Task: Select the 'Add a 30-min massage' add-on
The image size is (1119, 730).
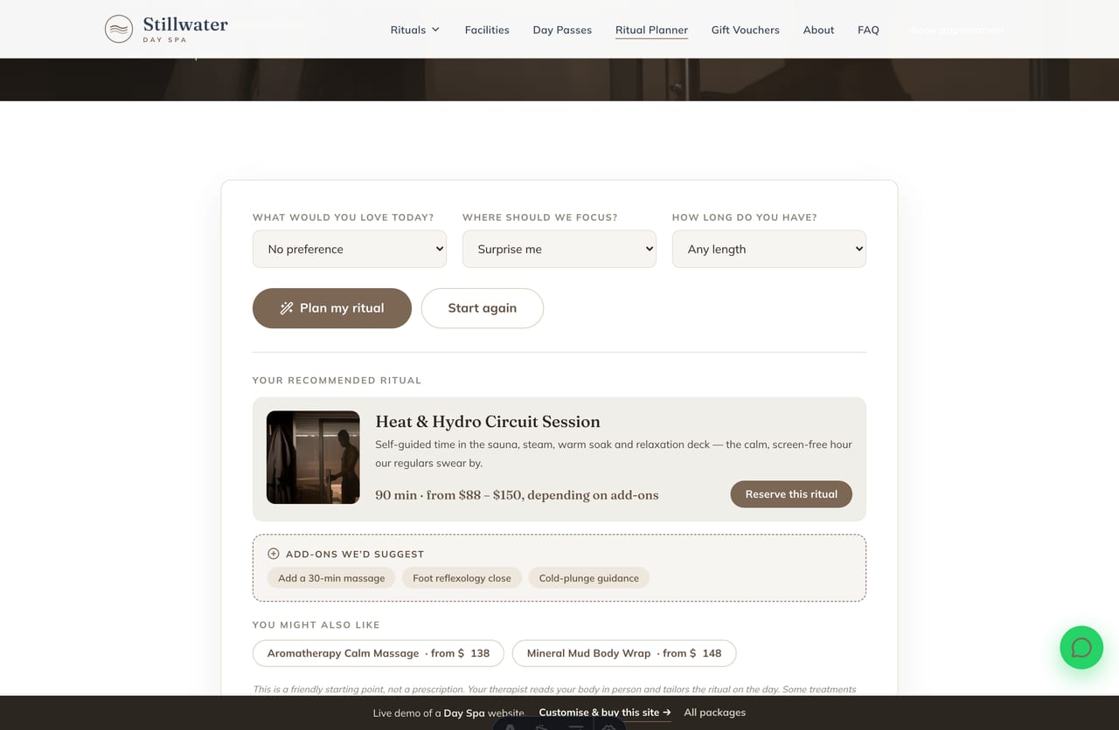Action: tap(331, 578)
